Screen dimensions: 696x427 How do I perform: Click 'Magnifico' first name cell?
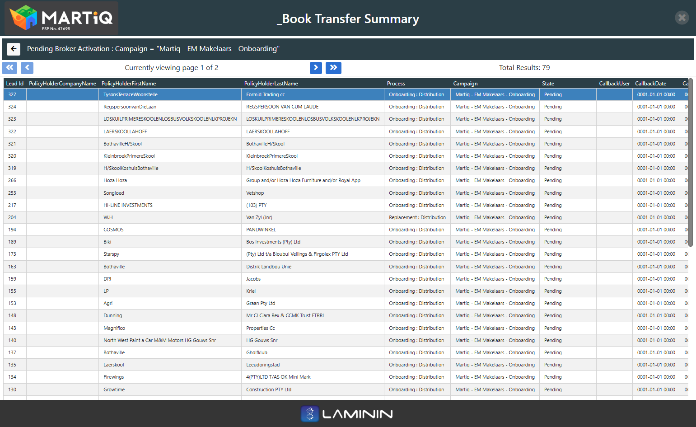(170, 328)
